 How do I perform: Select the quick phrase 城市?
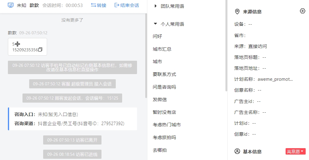pyautogui.click(x=157, y=62)
